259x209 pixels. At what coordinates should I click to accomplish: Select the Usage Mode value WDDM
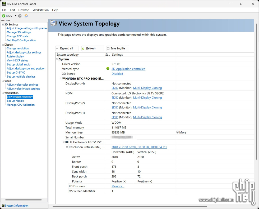[x=117, y=123]
